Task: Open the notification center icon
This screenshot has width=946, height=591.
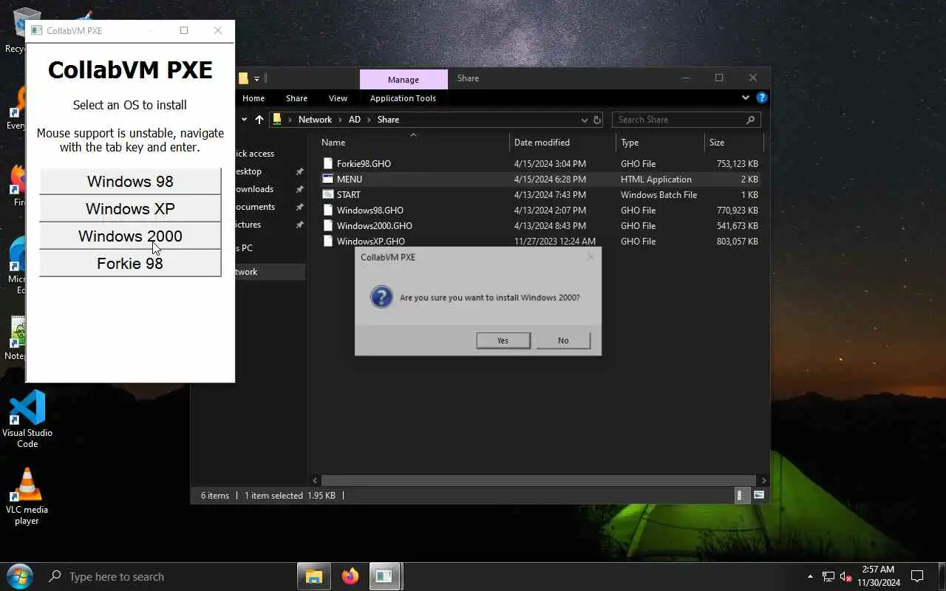Action: pyautogui.click(x=917, y=576)
